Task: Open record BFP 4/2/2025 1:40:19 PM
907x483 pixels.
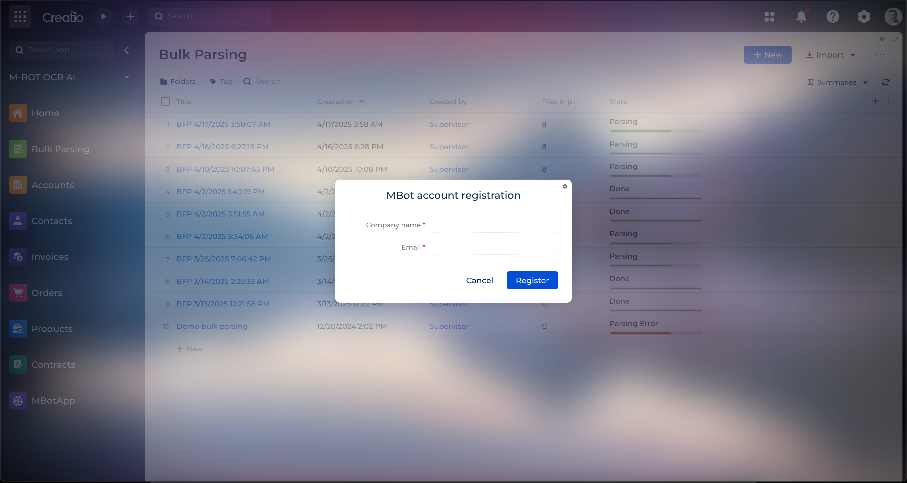Action: click(220, 191)
